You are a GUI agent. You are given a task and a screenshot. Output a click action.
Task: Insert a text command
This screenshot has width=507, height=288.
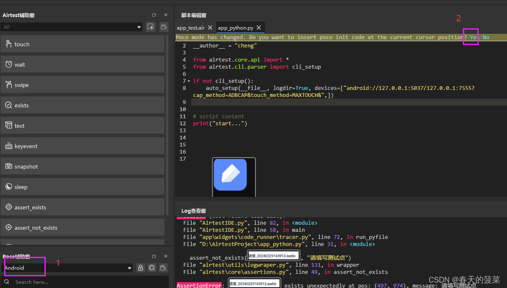tap(82, 126)
